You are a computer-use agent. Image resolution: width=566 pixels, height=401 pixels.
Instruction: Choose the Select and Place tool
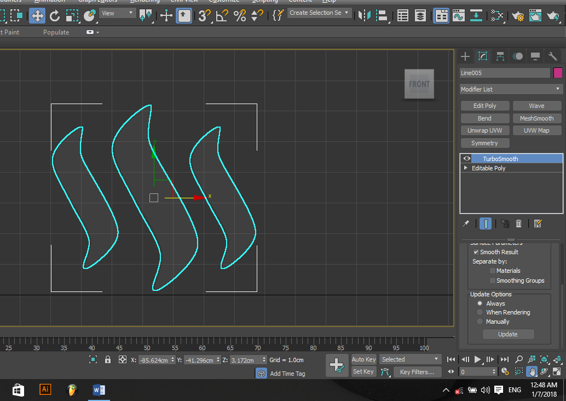pyautogui.click(x=89, y=15)
